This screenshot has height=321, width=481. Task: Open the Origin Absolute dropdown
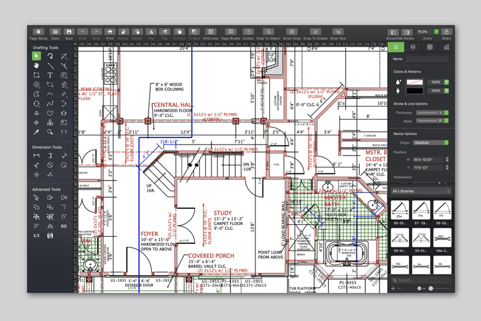(431, 142)
